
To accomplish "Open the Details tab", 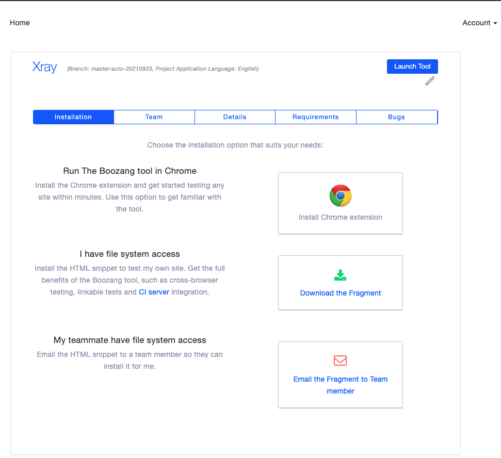I will pyautogui.click(x=235, y=117).
